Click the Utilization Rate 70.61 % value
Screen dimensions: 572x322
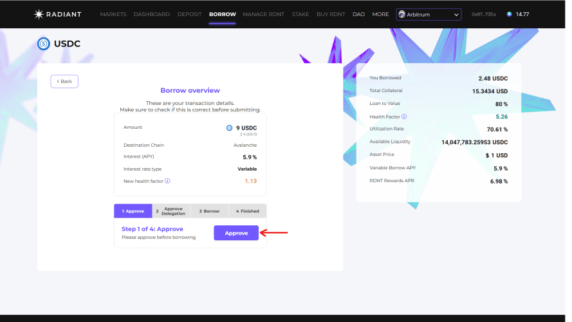point(497,129)
